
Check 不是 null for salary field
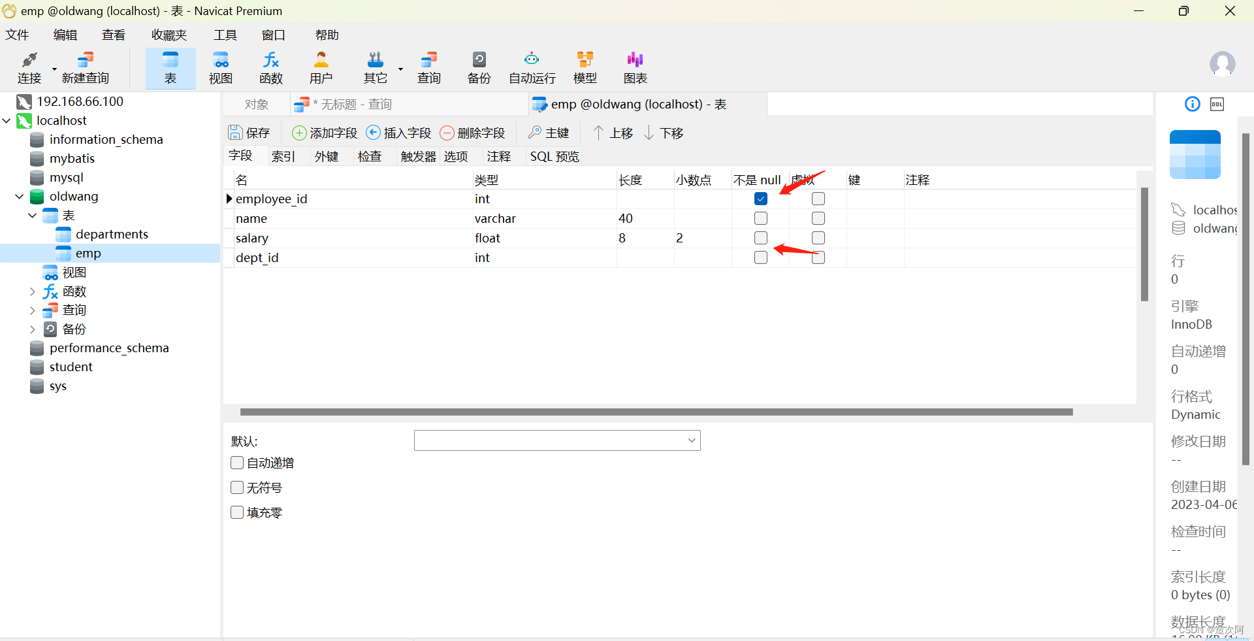click(761, 238)
